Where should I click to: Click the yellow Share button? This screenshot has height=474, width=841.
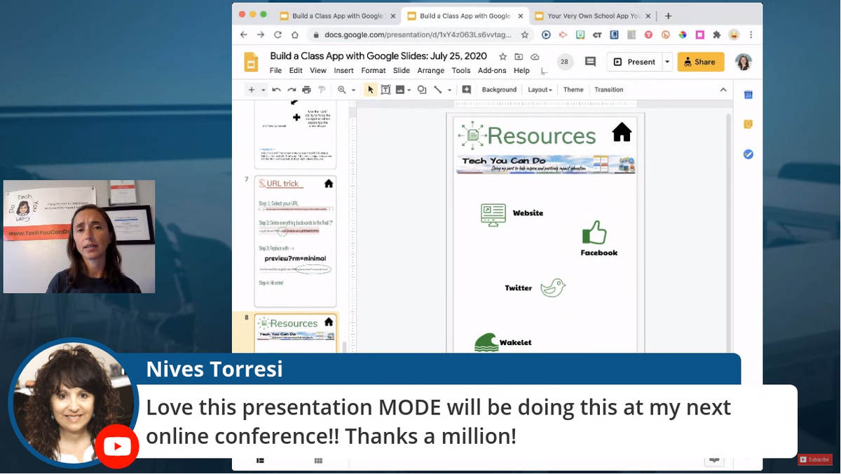pyautogui.click(x=701, y=62)
